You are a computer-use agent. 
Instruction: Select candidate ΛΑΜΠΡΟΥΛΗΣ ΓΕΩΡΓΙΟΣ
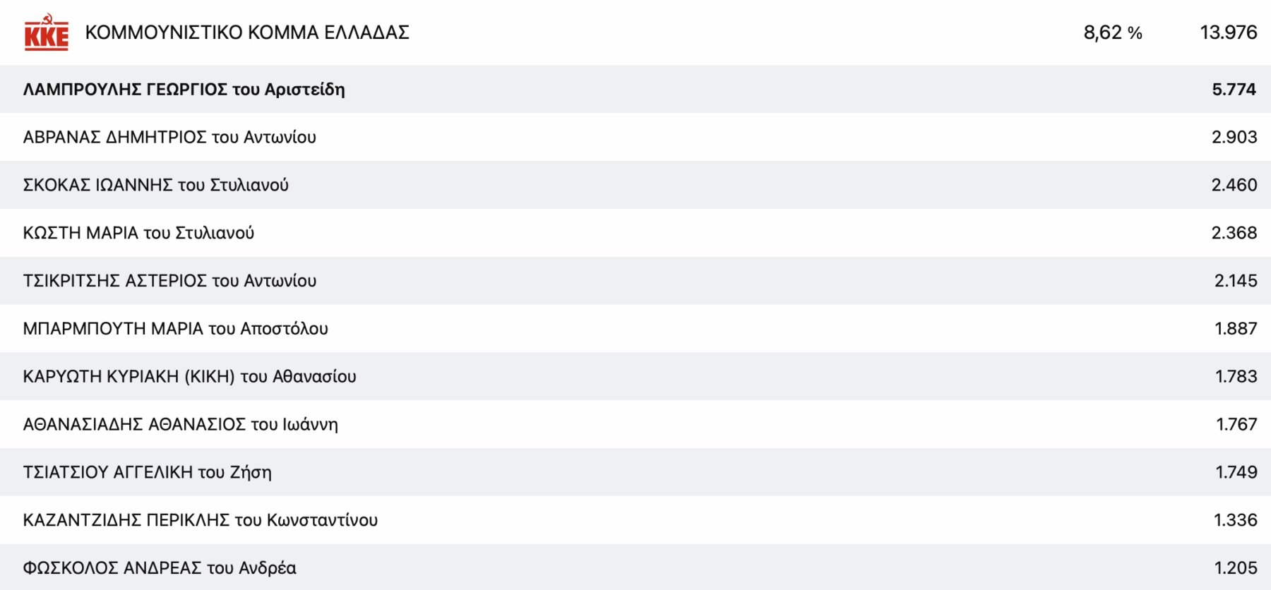pyautogui.click(x=184, y=90)
